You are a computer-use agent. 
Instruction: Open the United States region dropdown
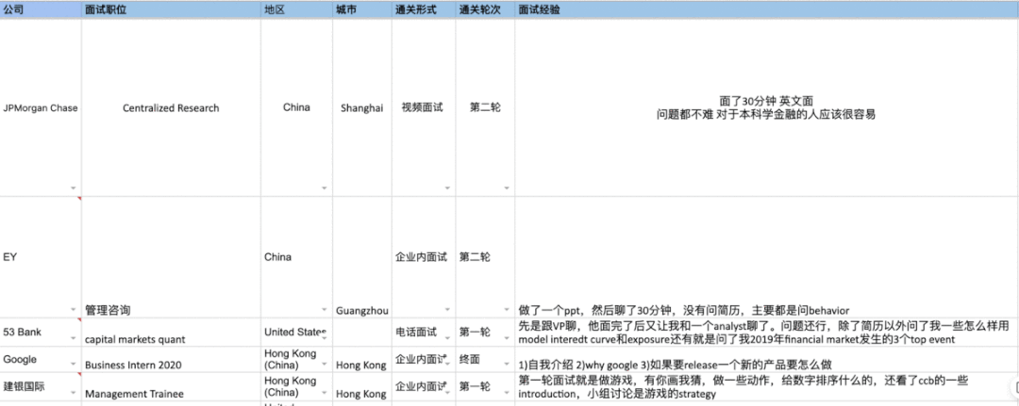click(324, 338)
